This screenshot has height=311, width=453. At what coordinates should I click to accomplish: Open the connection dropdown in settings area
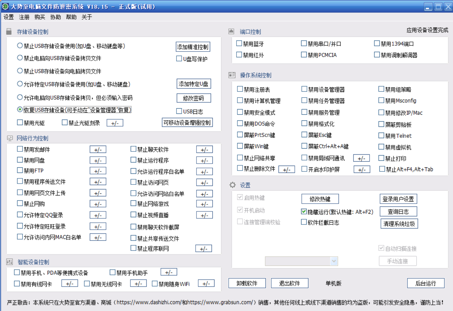[x=333, y=261]
